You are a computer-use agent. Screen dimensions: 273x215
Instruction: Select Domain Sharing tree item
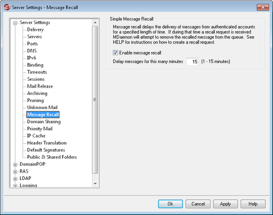(x=44, y=122)
